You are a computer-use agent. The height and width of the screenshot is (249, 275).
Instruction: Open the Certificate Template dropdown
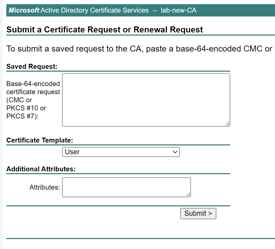point(120,152)
